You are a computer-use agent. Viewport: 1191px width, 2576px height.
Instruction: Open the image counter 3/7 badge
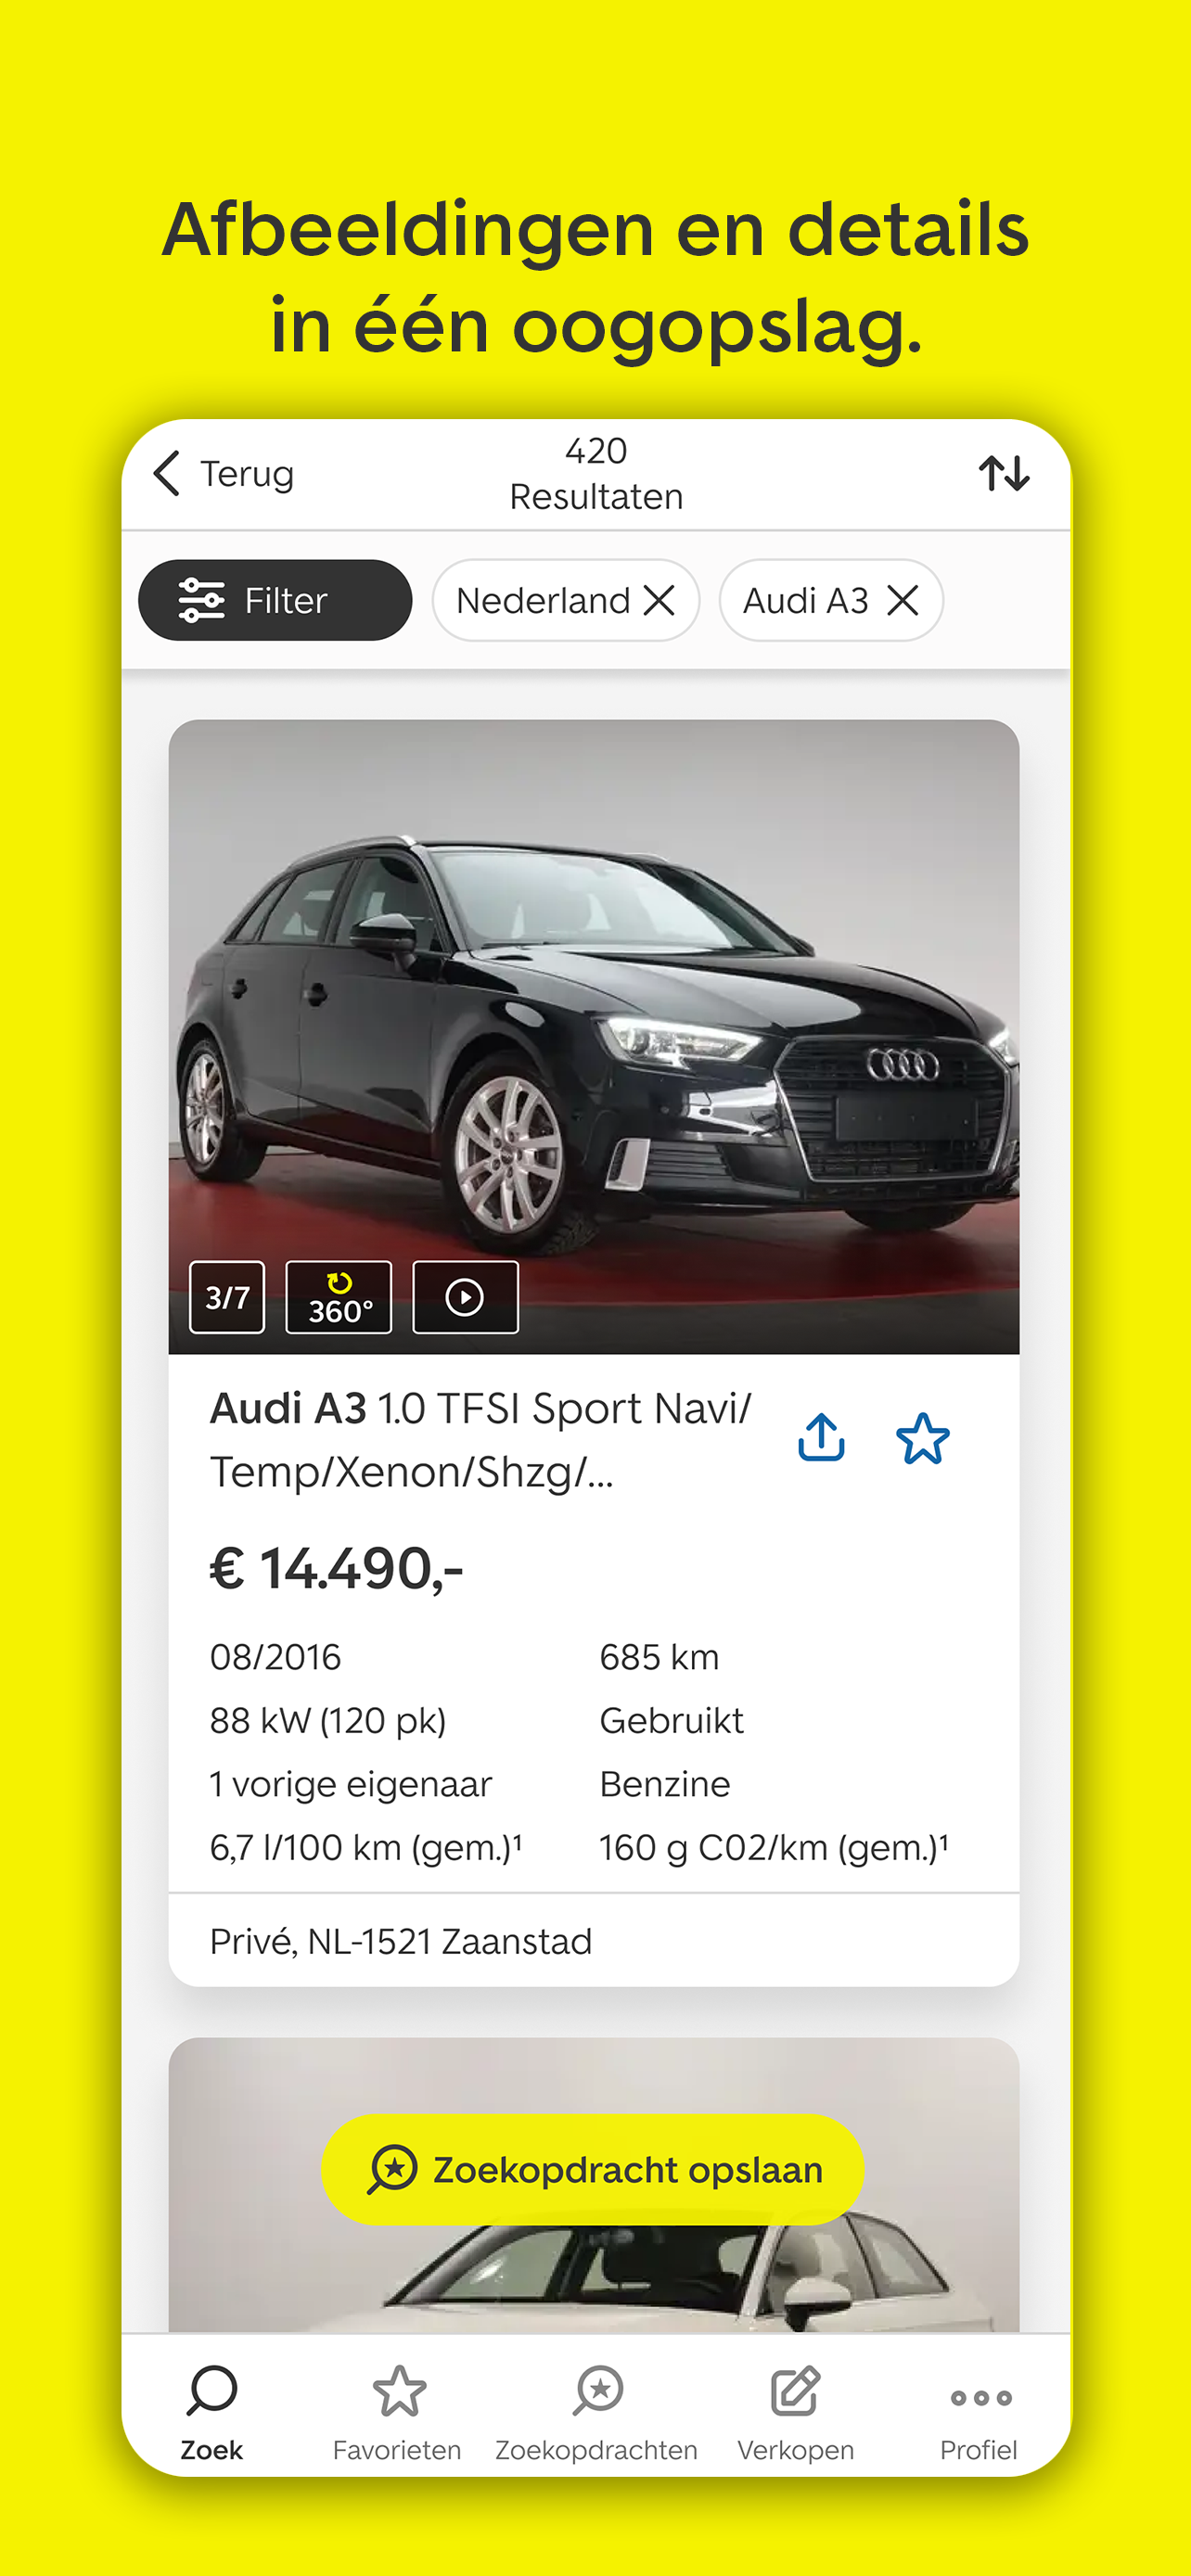(227, 1297)
